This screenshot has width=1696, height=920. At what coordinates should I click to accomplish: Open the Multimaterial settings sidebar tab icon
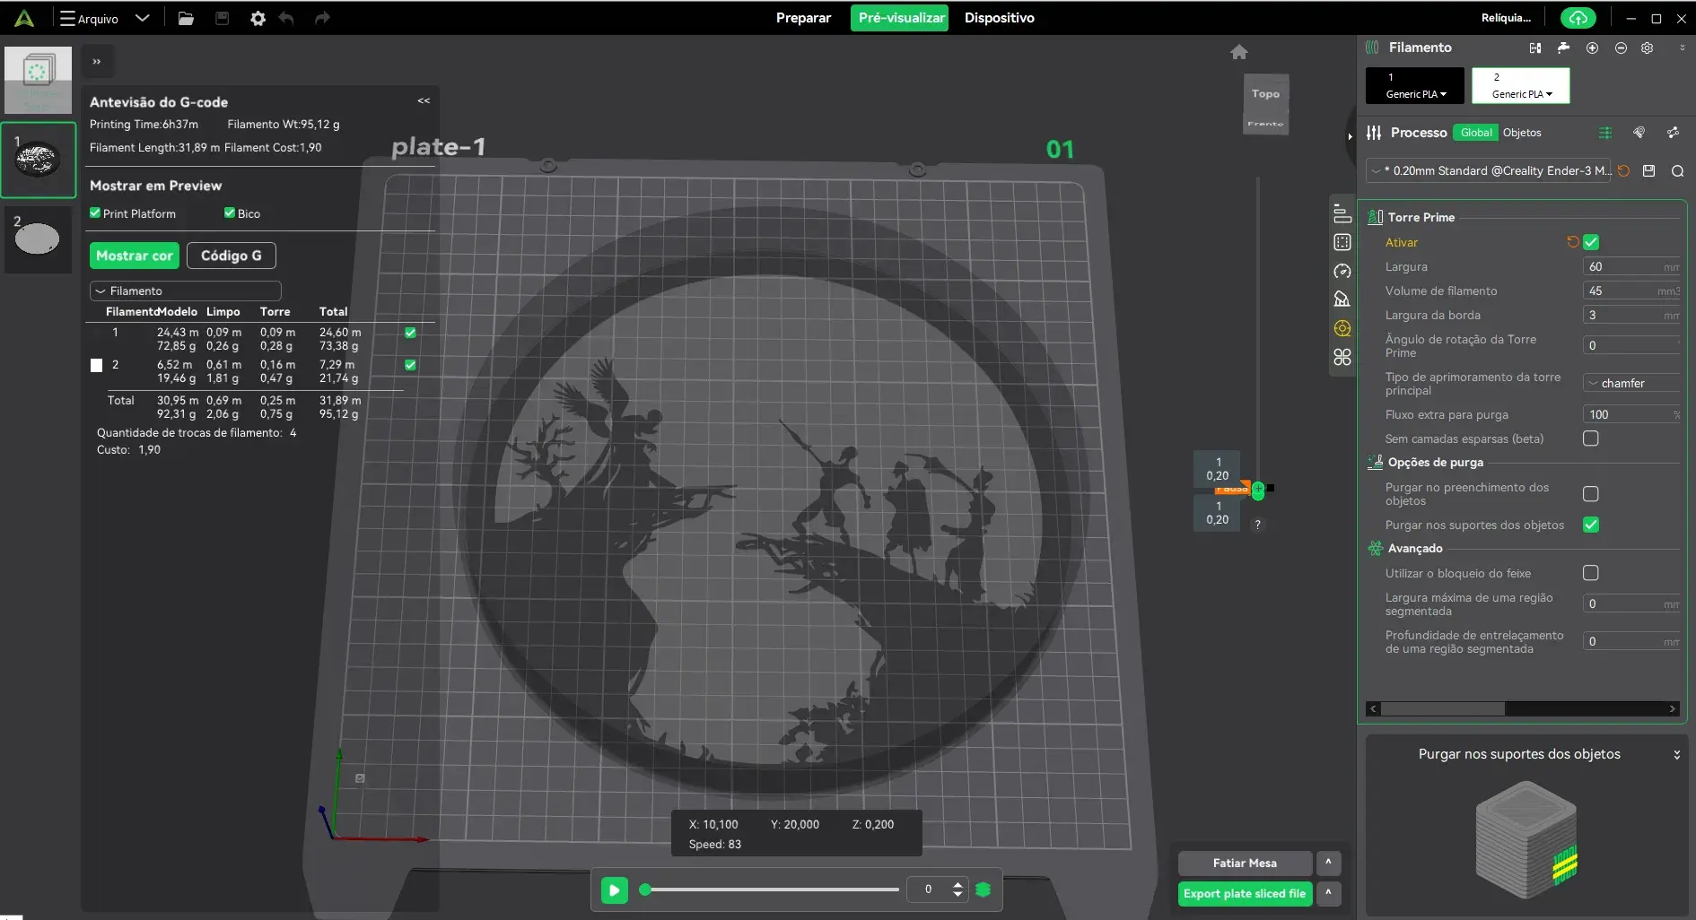point(1342,328)
